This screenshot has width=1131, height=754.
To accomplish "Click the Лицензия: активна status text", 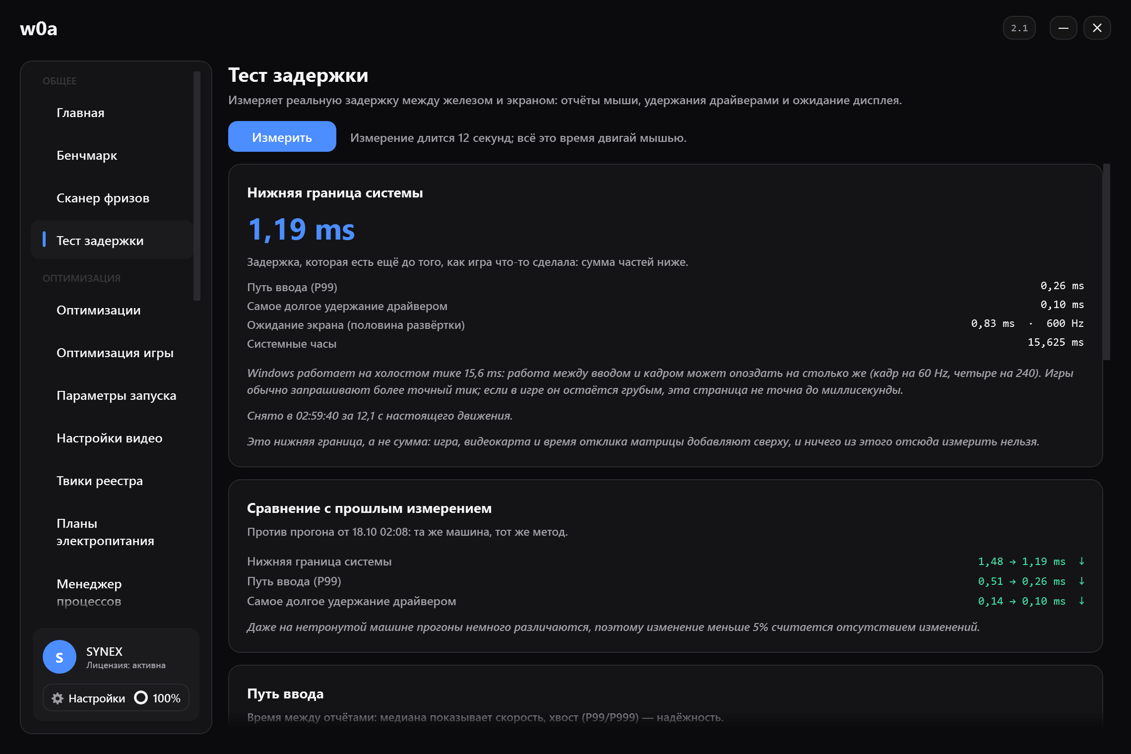I will pos(126,665).
